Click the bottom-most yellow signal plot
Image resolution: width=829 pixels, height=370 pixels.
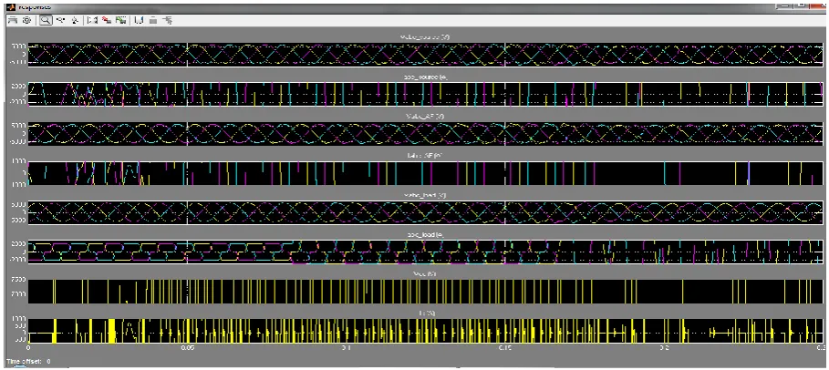pos(426,331)
